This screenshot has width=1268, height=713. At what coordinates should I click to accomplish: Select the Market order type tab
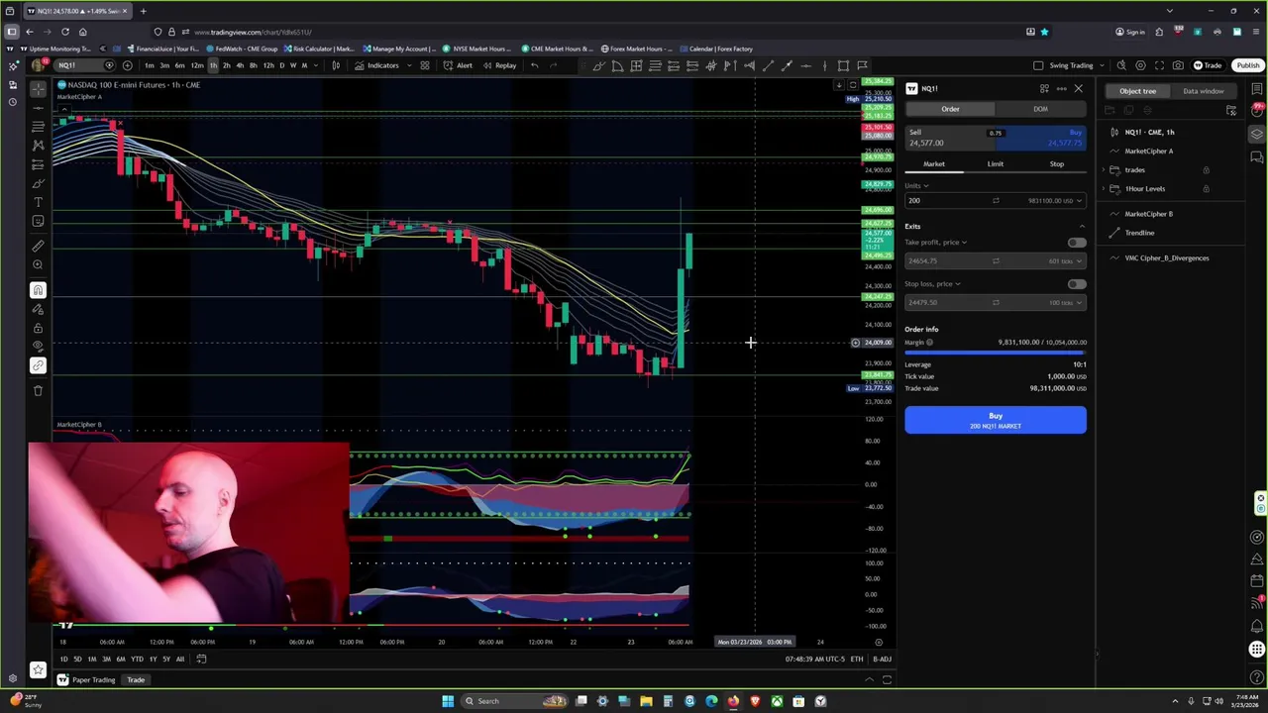click(934, 164)
